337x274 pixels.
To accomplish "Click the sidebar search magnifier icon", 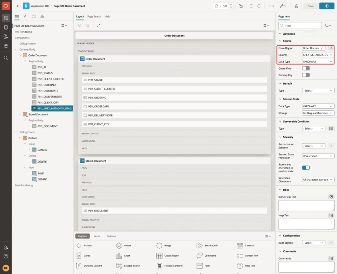I will click(x=6, y=58).
